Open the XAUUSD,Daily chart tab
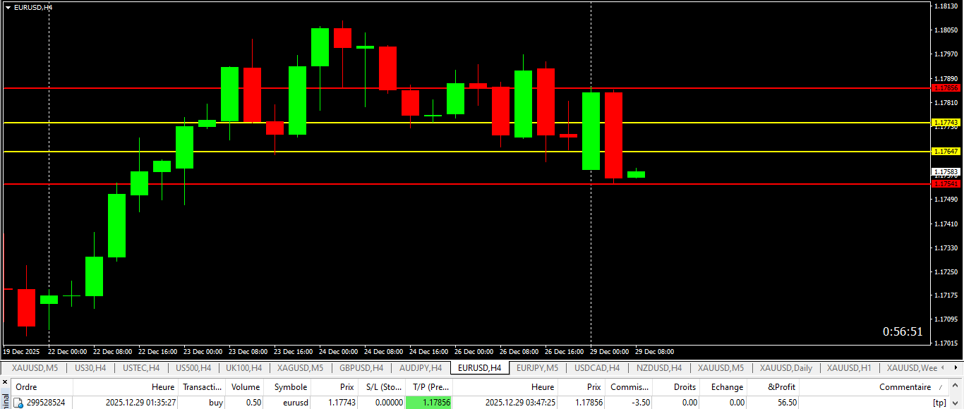The width and height of the screenshot is (964, 409). click(785, 368)
